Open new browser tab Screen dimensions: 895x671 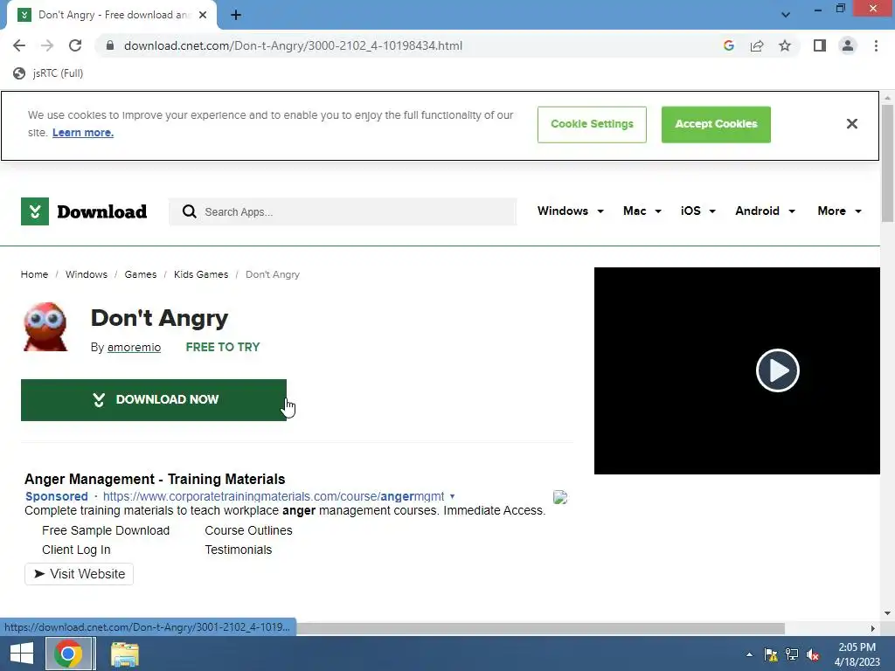[x=236, y=15]
